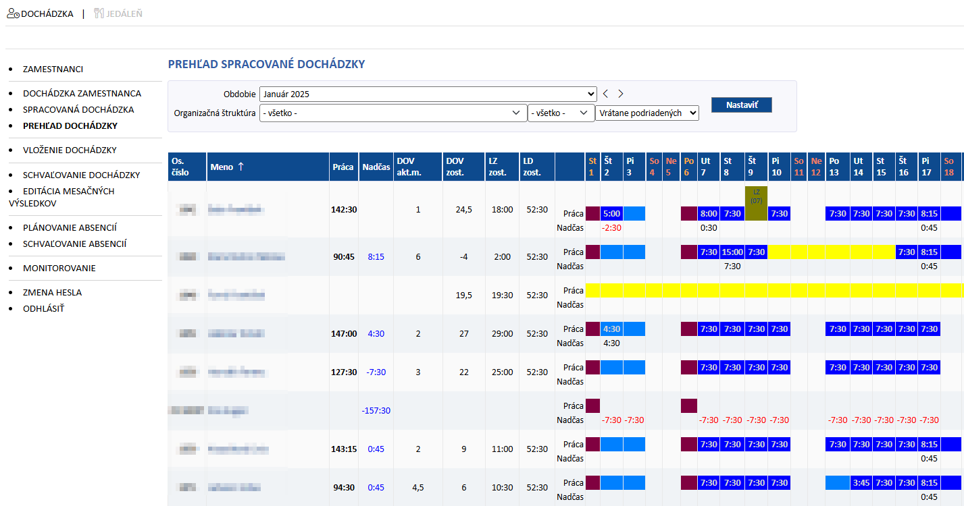The width and height of the screenshot is (964, 506).
Task: Click the 29:00 LZ zost. value
Action: [502, 333]
